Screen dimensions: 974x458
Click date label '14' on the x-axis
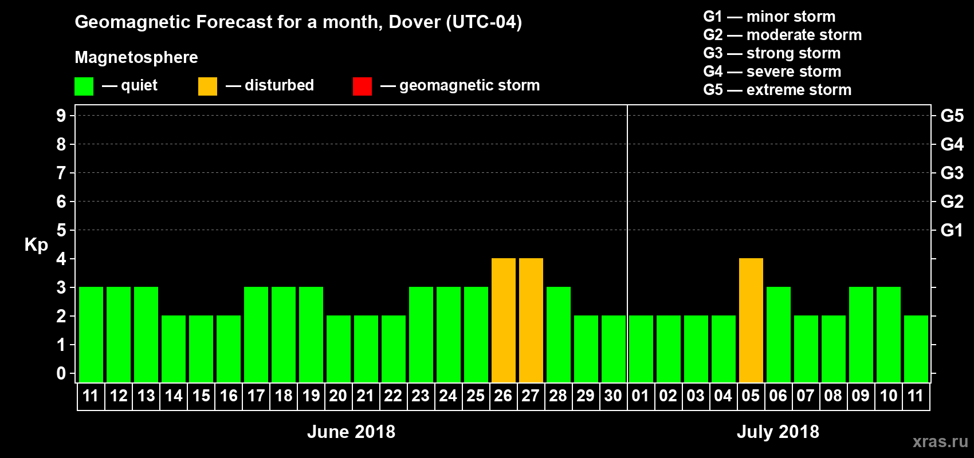[174, 396]
